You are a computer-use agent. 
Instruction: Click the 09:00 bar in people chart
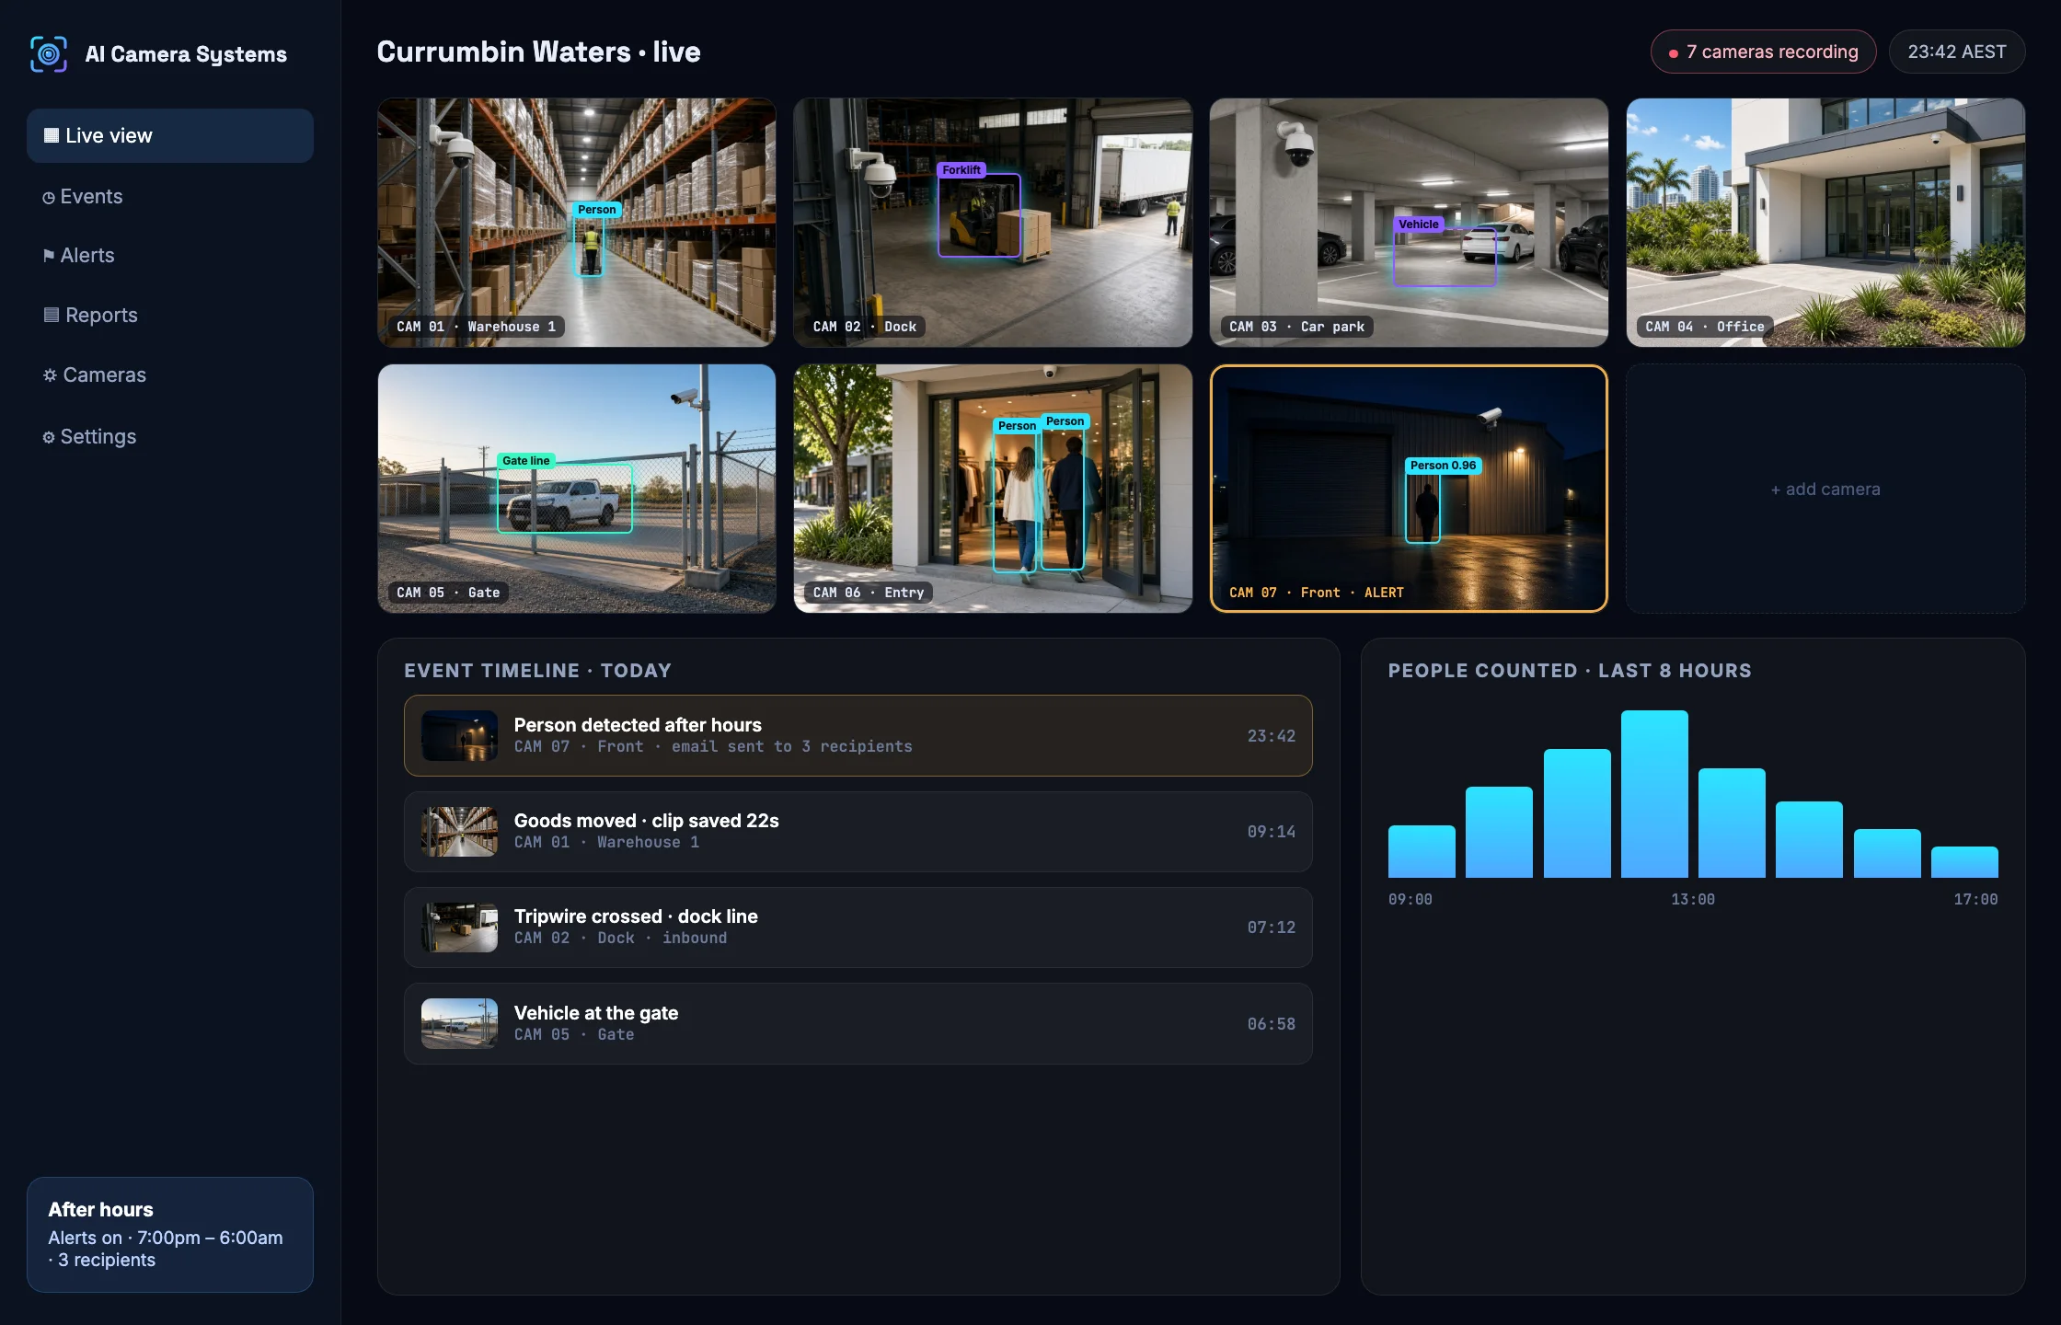pos(1422,851)
